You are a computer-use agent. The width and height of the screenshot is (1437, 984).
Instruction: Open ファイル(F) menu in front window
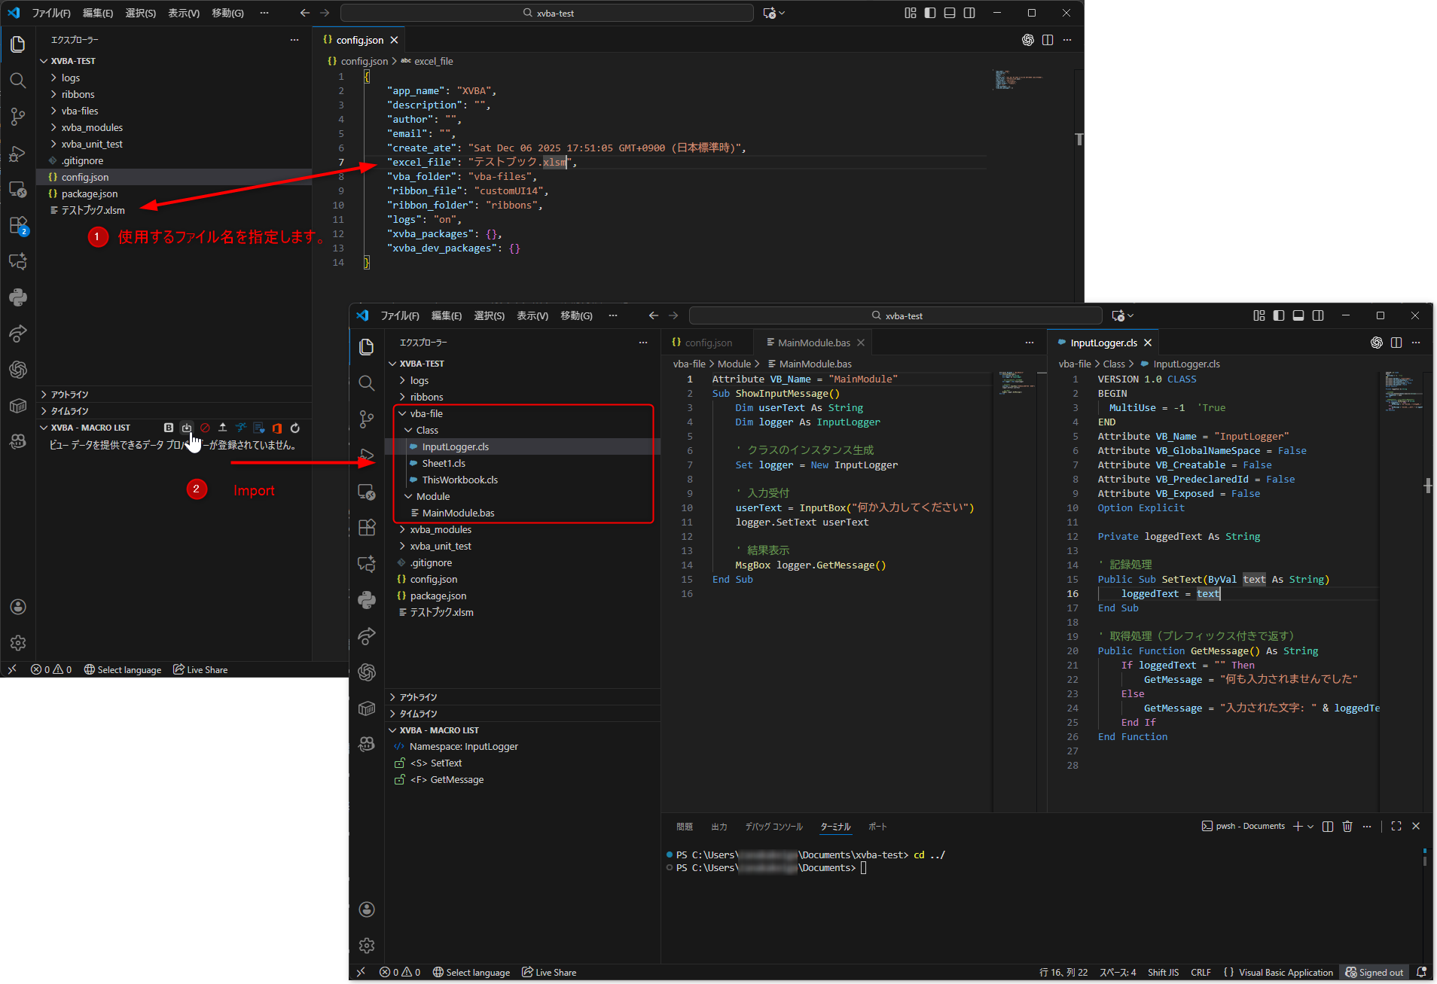click(400, 315)
